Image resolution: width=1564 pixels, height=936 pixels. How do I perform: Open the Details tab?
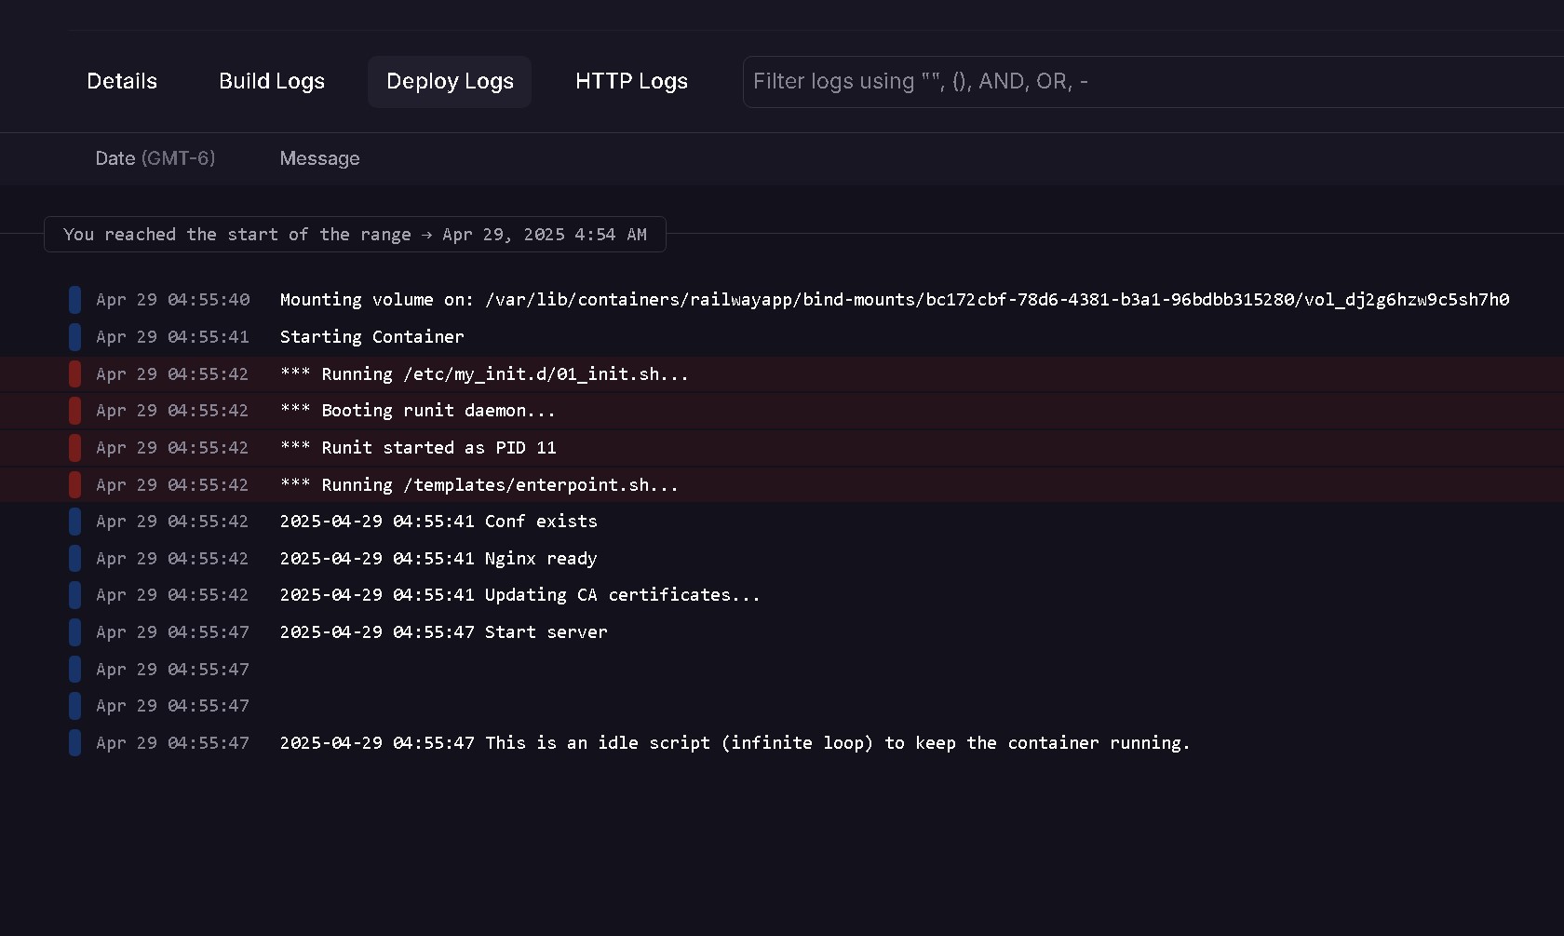coord(122,82)
